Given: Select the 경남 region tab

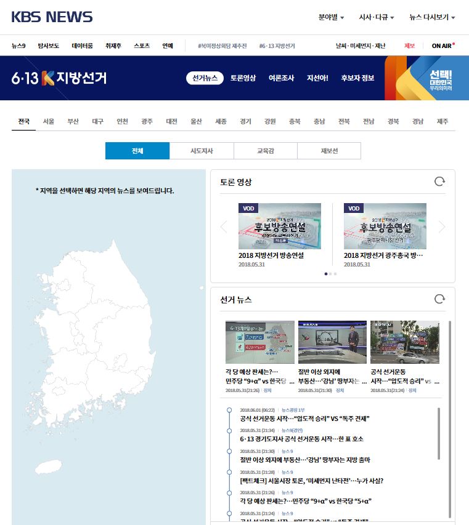Looking at the screenshot, I should (418, 121).
